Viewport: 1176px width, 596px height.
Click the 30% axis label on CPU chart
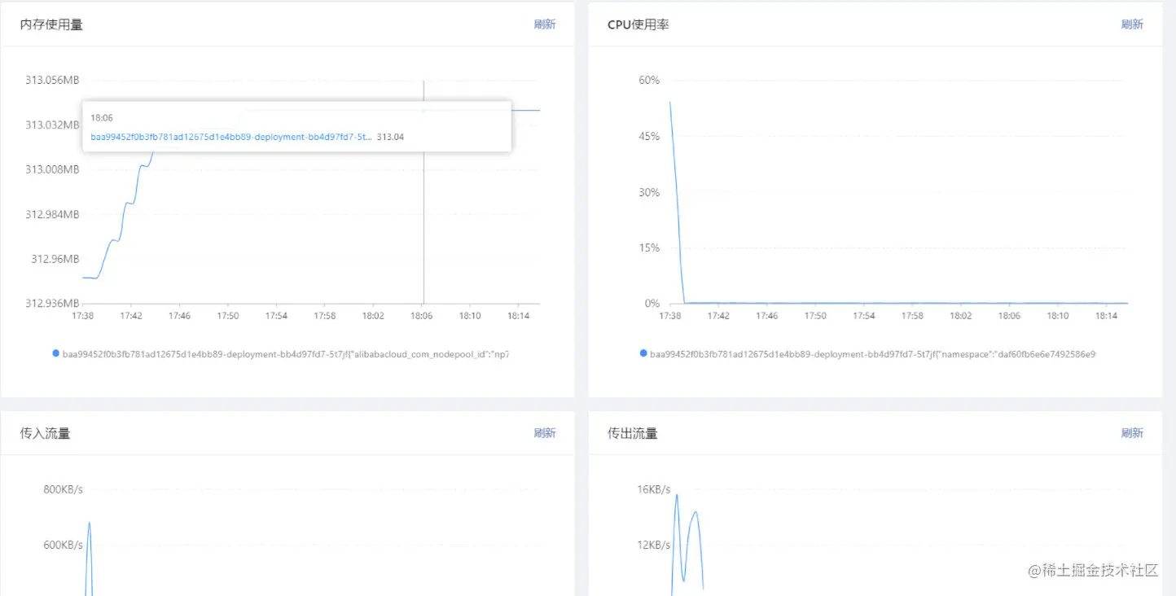coord(649,192)
